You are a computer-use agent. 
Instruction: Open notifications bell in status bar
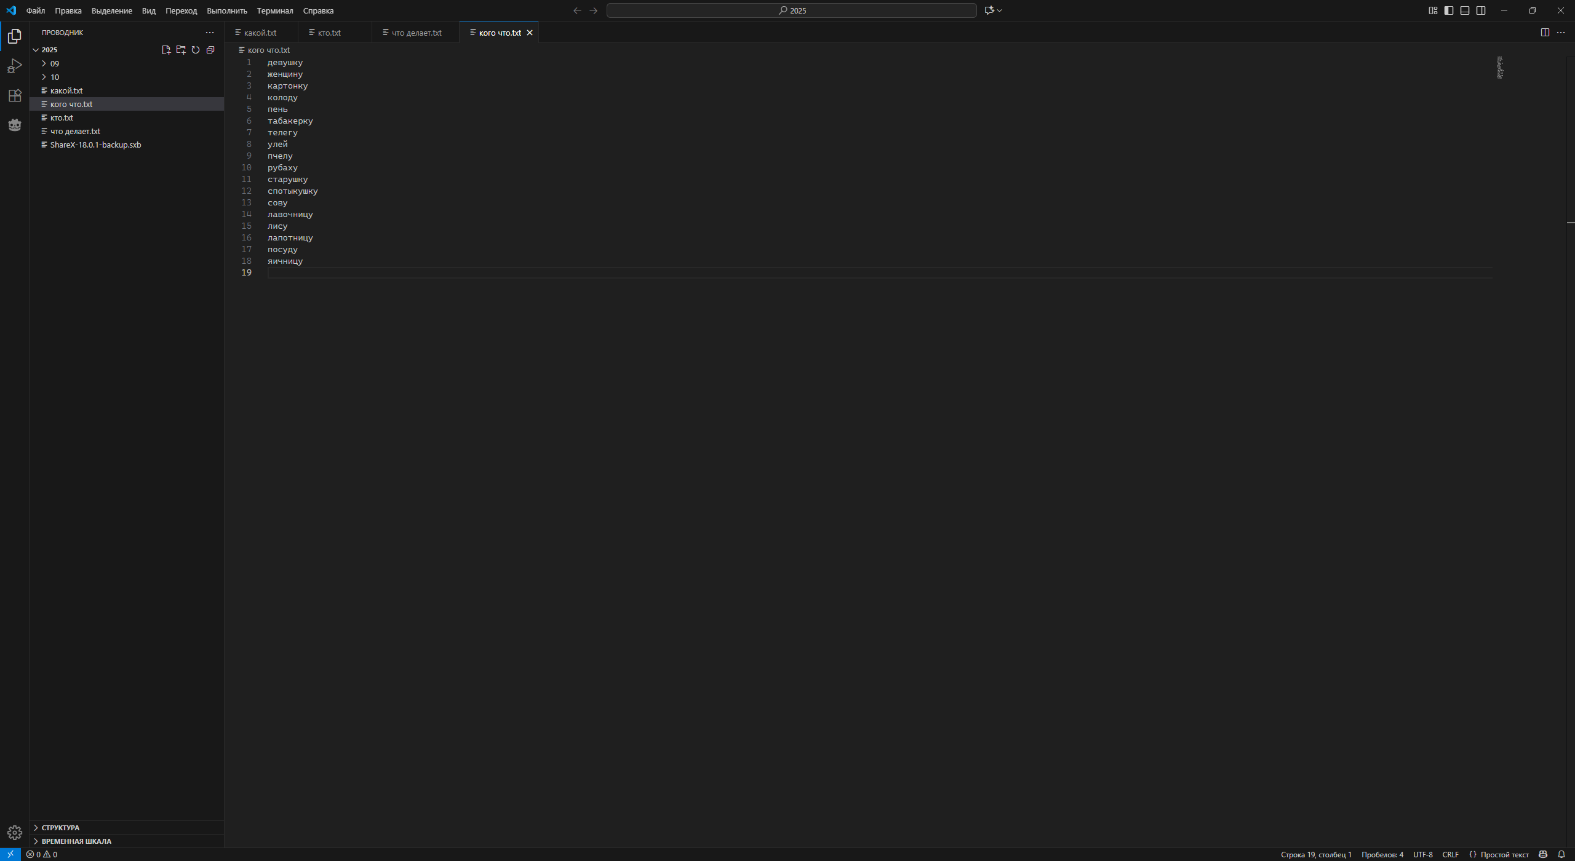point(1561,854)
